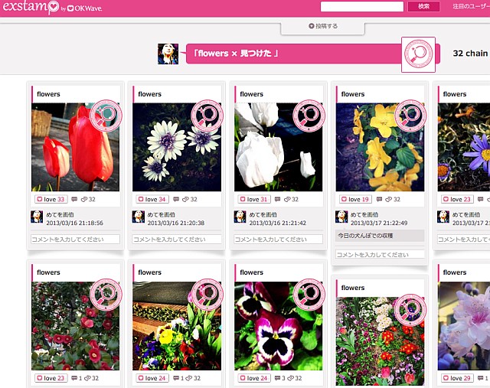Click the love 33 button
The image size is (490, 388).
(x=51, y=199)
